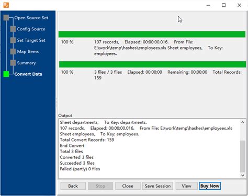This screenshot has height=196, width=248.
Task: Click the current file green progress bar
Action: click(152, 34)
